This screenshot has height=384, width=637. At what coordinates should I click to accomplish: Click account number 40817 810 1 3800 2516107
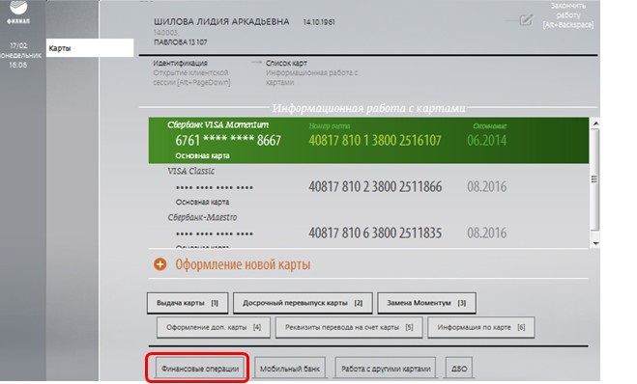click(x=375, y=141)
